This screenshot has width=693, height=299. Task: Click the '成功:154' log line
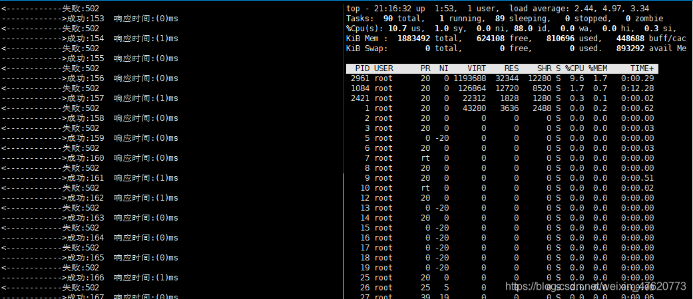tap(90, 39)
